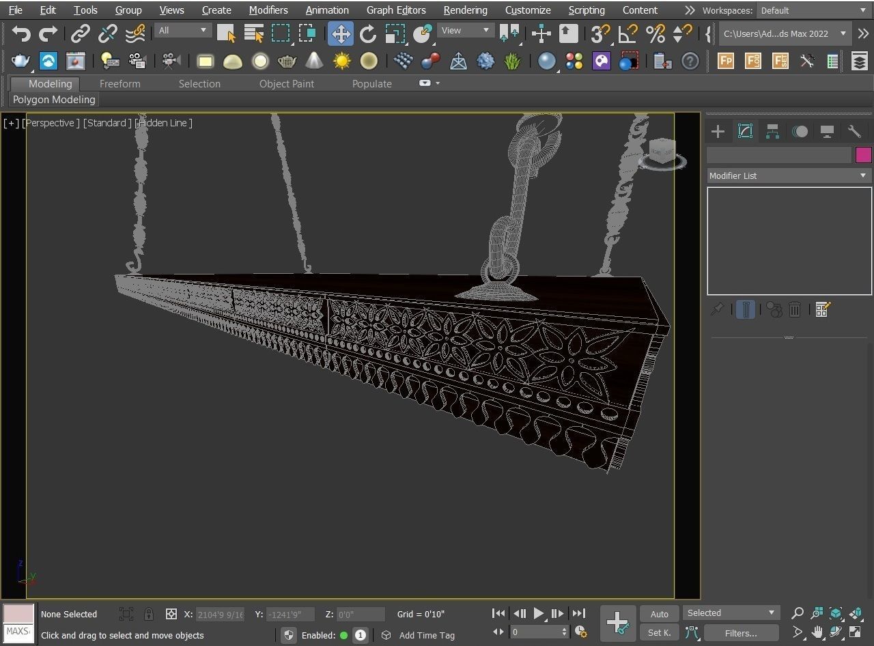Toggle Angle Snap on the toolbar
The height and width of the screenshot is (646, 874).
pyautogui.click(x=628, y=33)
